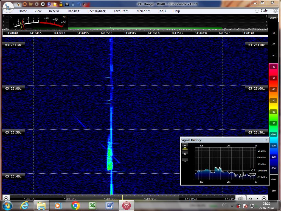Open the Receive ribbon tab

pyautogui.click(x=54, y=11)
